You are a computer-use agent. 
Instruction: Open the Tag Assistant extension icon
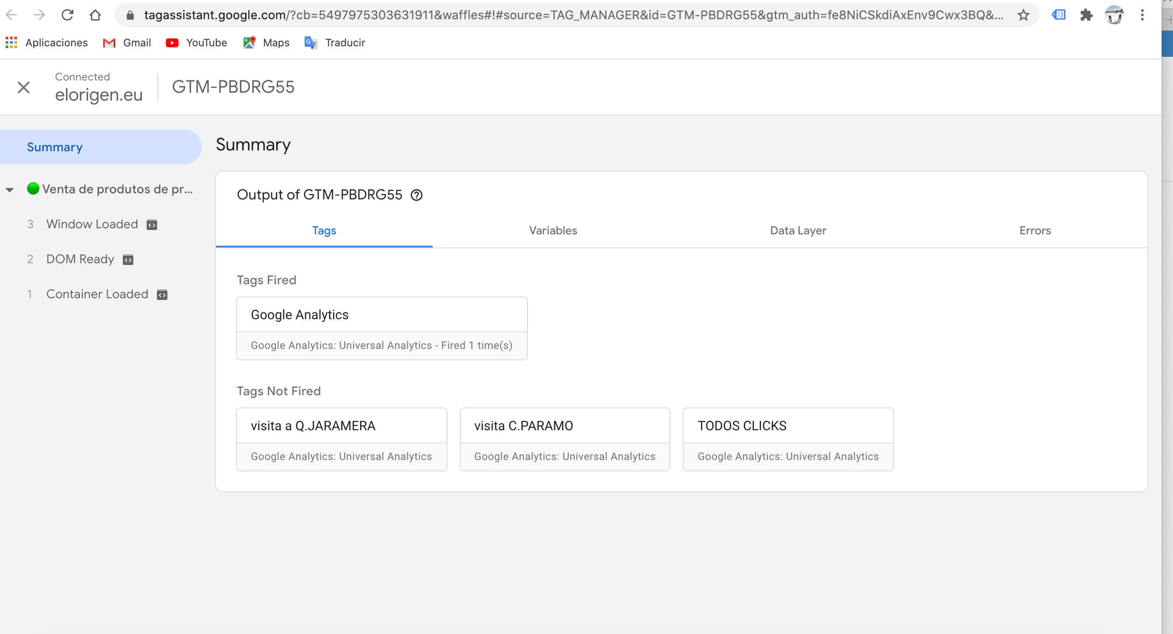[x=1058, y=15]
